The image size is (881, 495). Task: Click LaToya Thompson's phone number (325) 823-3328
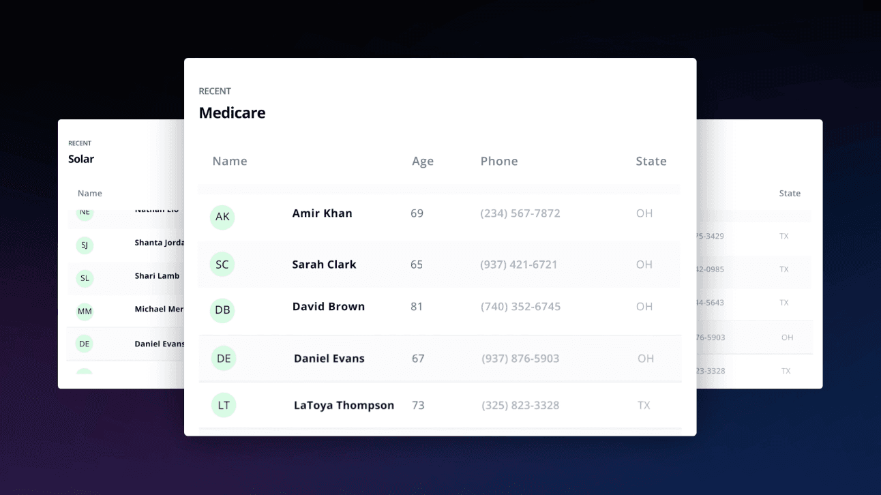[x=520, y=406]
